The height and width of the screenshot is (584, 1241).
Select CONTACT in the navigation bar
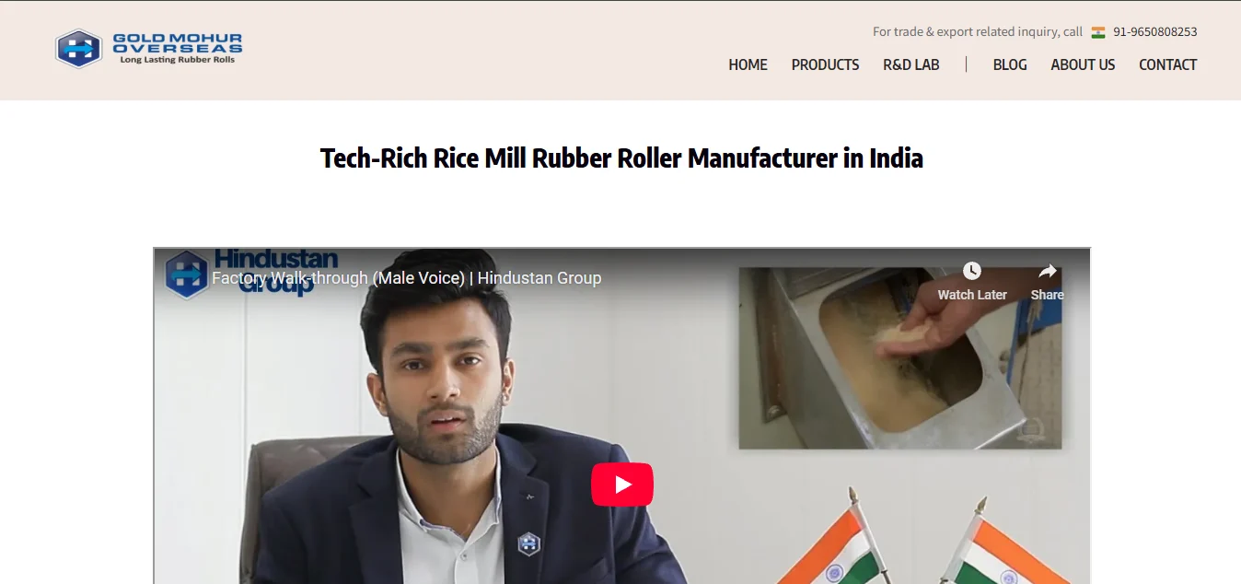tap(1167, 64)
